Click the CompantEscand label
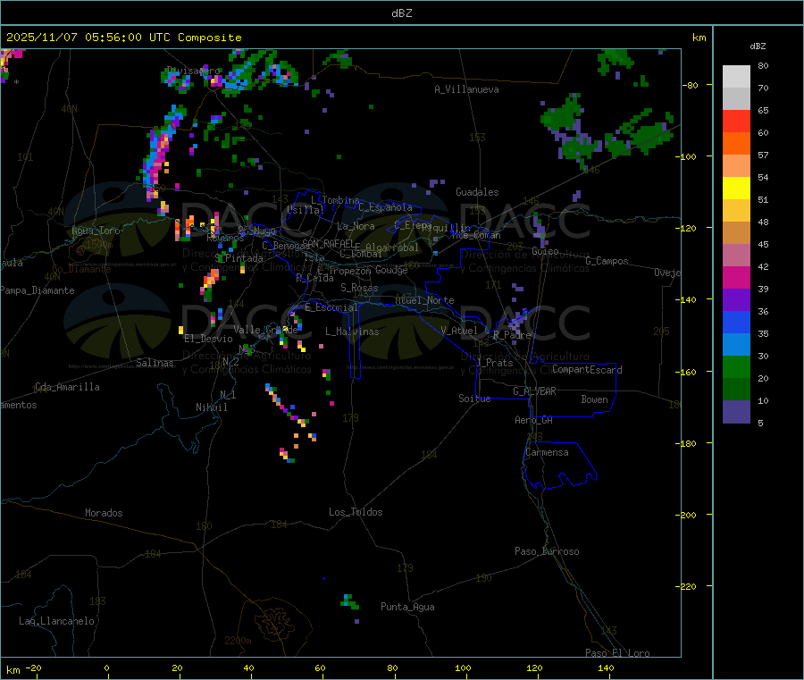Screen dimensions: 804x680 [x=587, y=370]
